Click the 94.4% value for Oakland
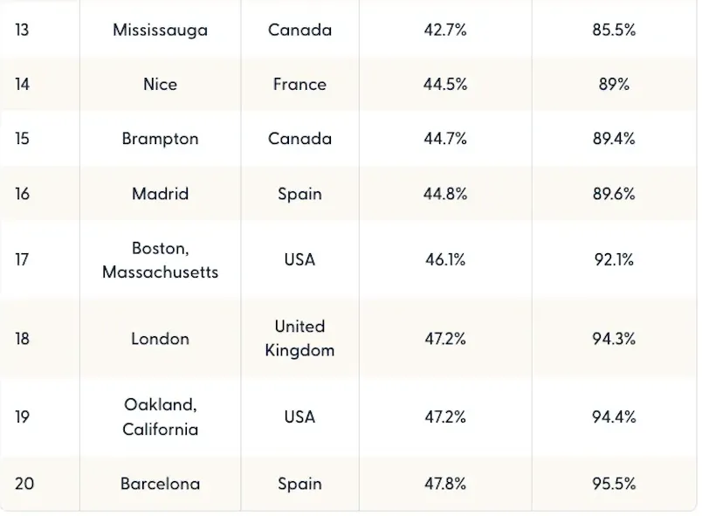 (x=614, y=416)
